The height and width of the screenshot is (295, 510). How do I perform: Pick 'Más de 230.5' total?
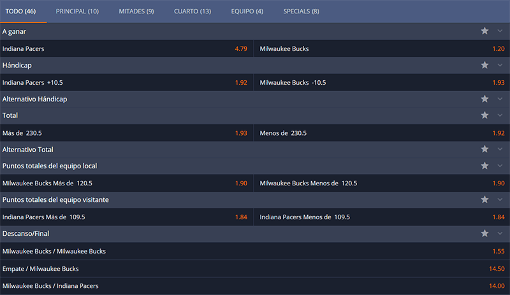[126, 133]
